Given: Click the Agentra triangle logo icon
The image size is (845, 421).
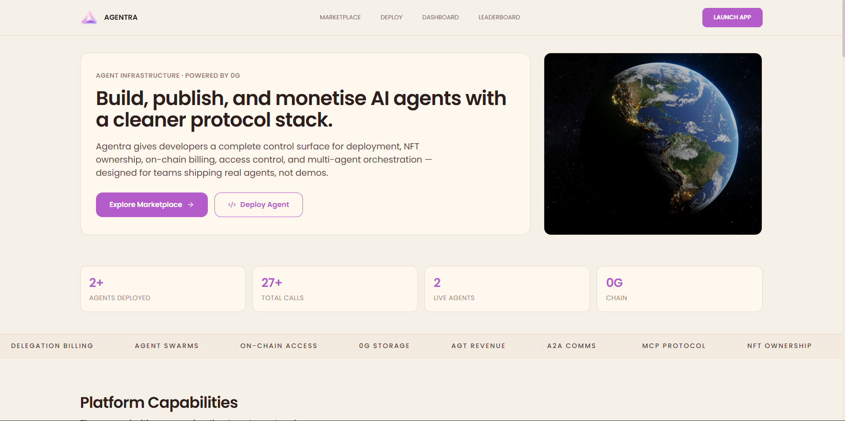Looking at the screenshot, I should 89,18.
